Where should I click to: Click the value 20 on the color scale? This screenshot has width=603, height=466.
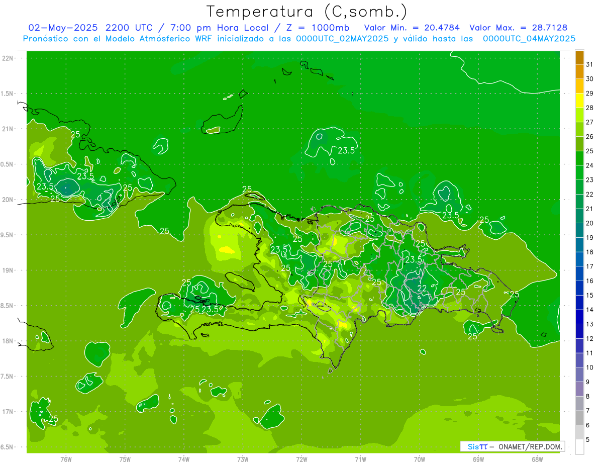(x=590, y=223)
